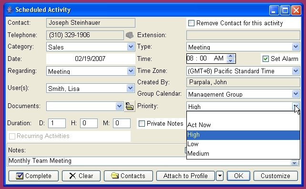Close the Scheduled Activity window

[x=296, y=10]
